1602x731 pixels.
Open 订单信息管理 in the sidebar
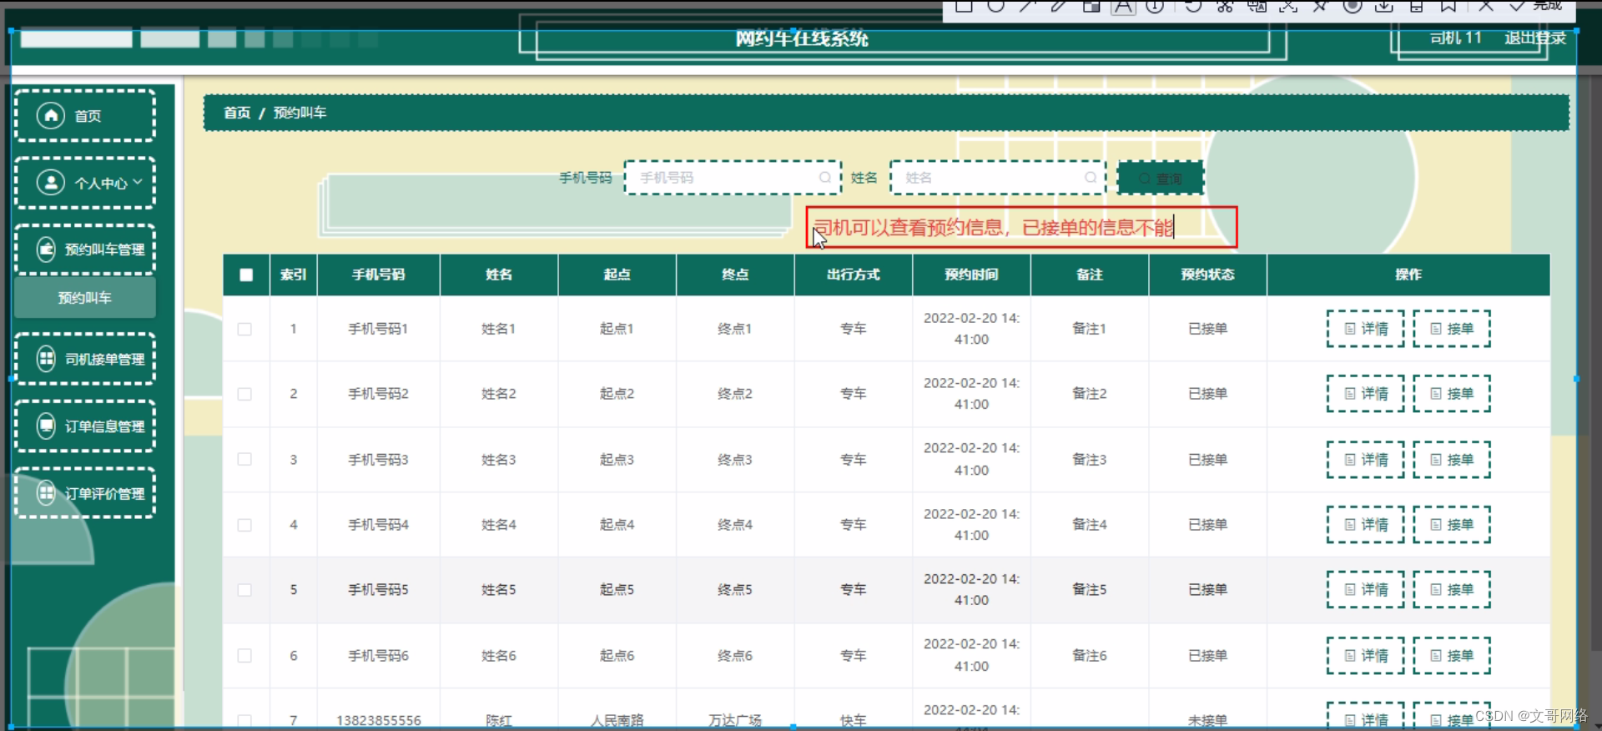[85, 426]
